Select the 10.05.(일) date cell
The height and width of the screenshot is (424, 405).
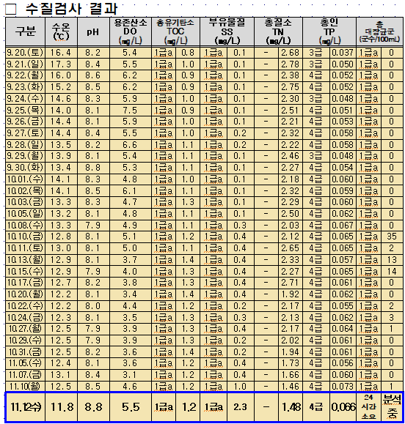[x=25, y=214]
